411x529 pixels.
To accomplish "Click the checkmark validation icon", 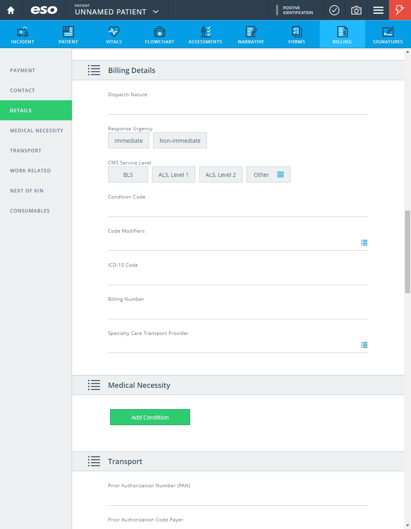I will click(334, 10).
